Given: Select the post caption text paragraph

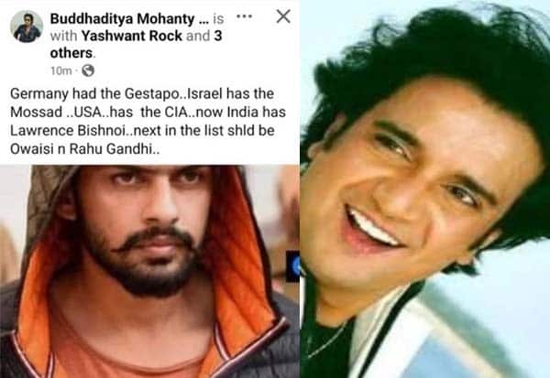Looking at the screenshot, I should [148, 121].
